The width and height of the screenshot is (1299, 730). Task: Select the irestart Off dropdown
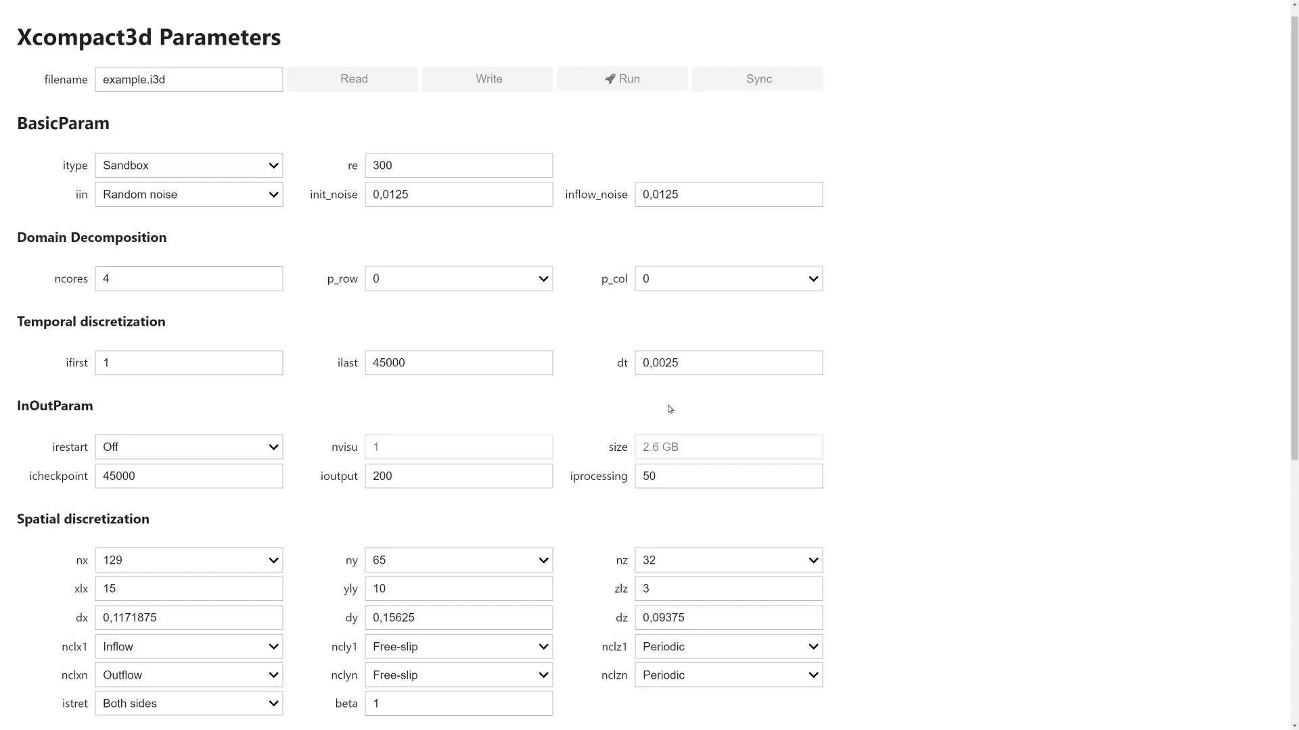[x=188, y=447]
